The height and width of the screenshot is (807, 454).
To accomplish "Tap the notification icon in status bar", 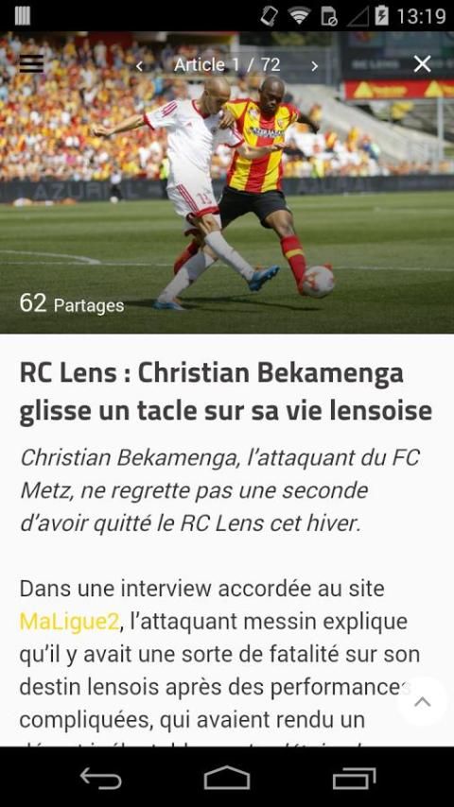I will 22,16.
